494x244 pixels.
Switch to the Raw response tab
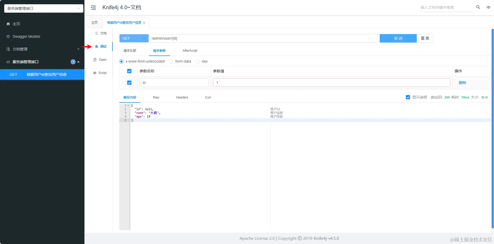click(156, 97)
